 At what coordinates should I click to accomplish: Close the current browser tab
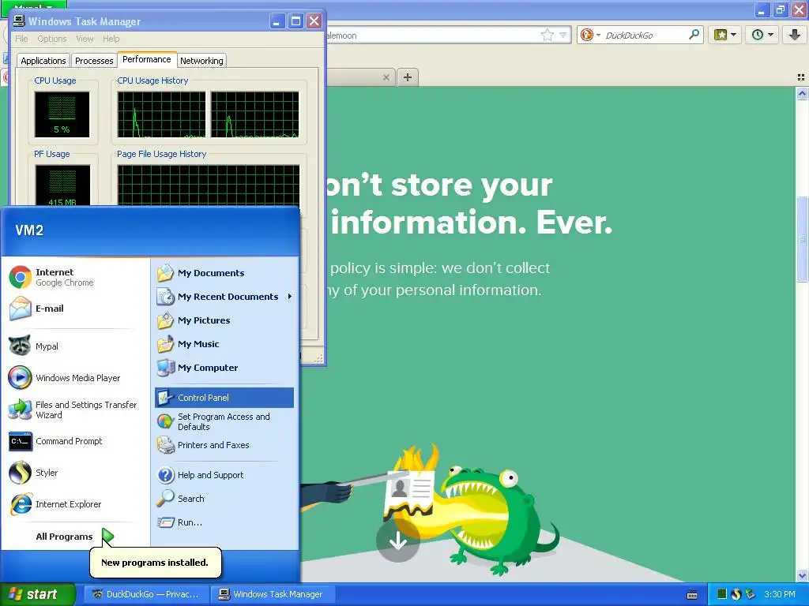pos(386,77)
